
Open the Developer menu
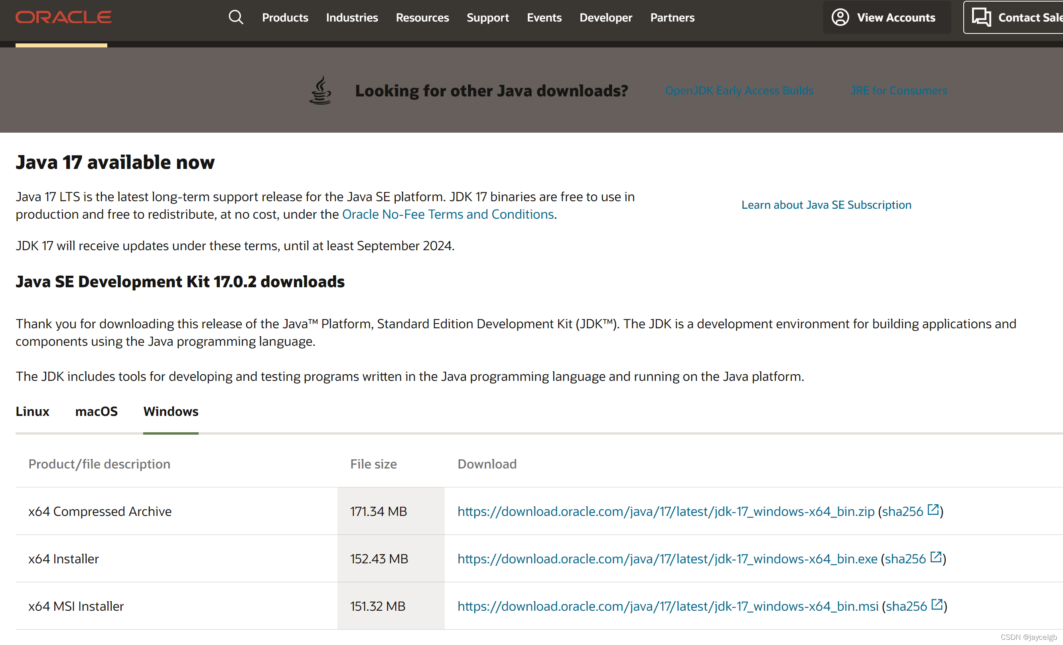click(x=605, y=18)
